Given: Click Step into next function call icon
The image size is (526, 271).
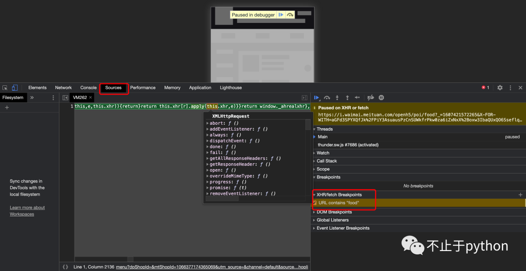Looking at the screenshot, I should (x=337, y=97).
